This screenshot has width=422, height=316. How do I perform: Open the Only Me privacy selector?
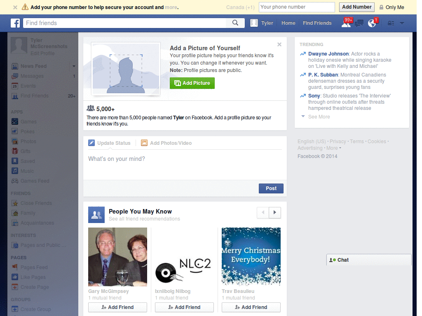click(x=392, y=7)
